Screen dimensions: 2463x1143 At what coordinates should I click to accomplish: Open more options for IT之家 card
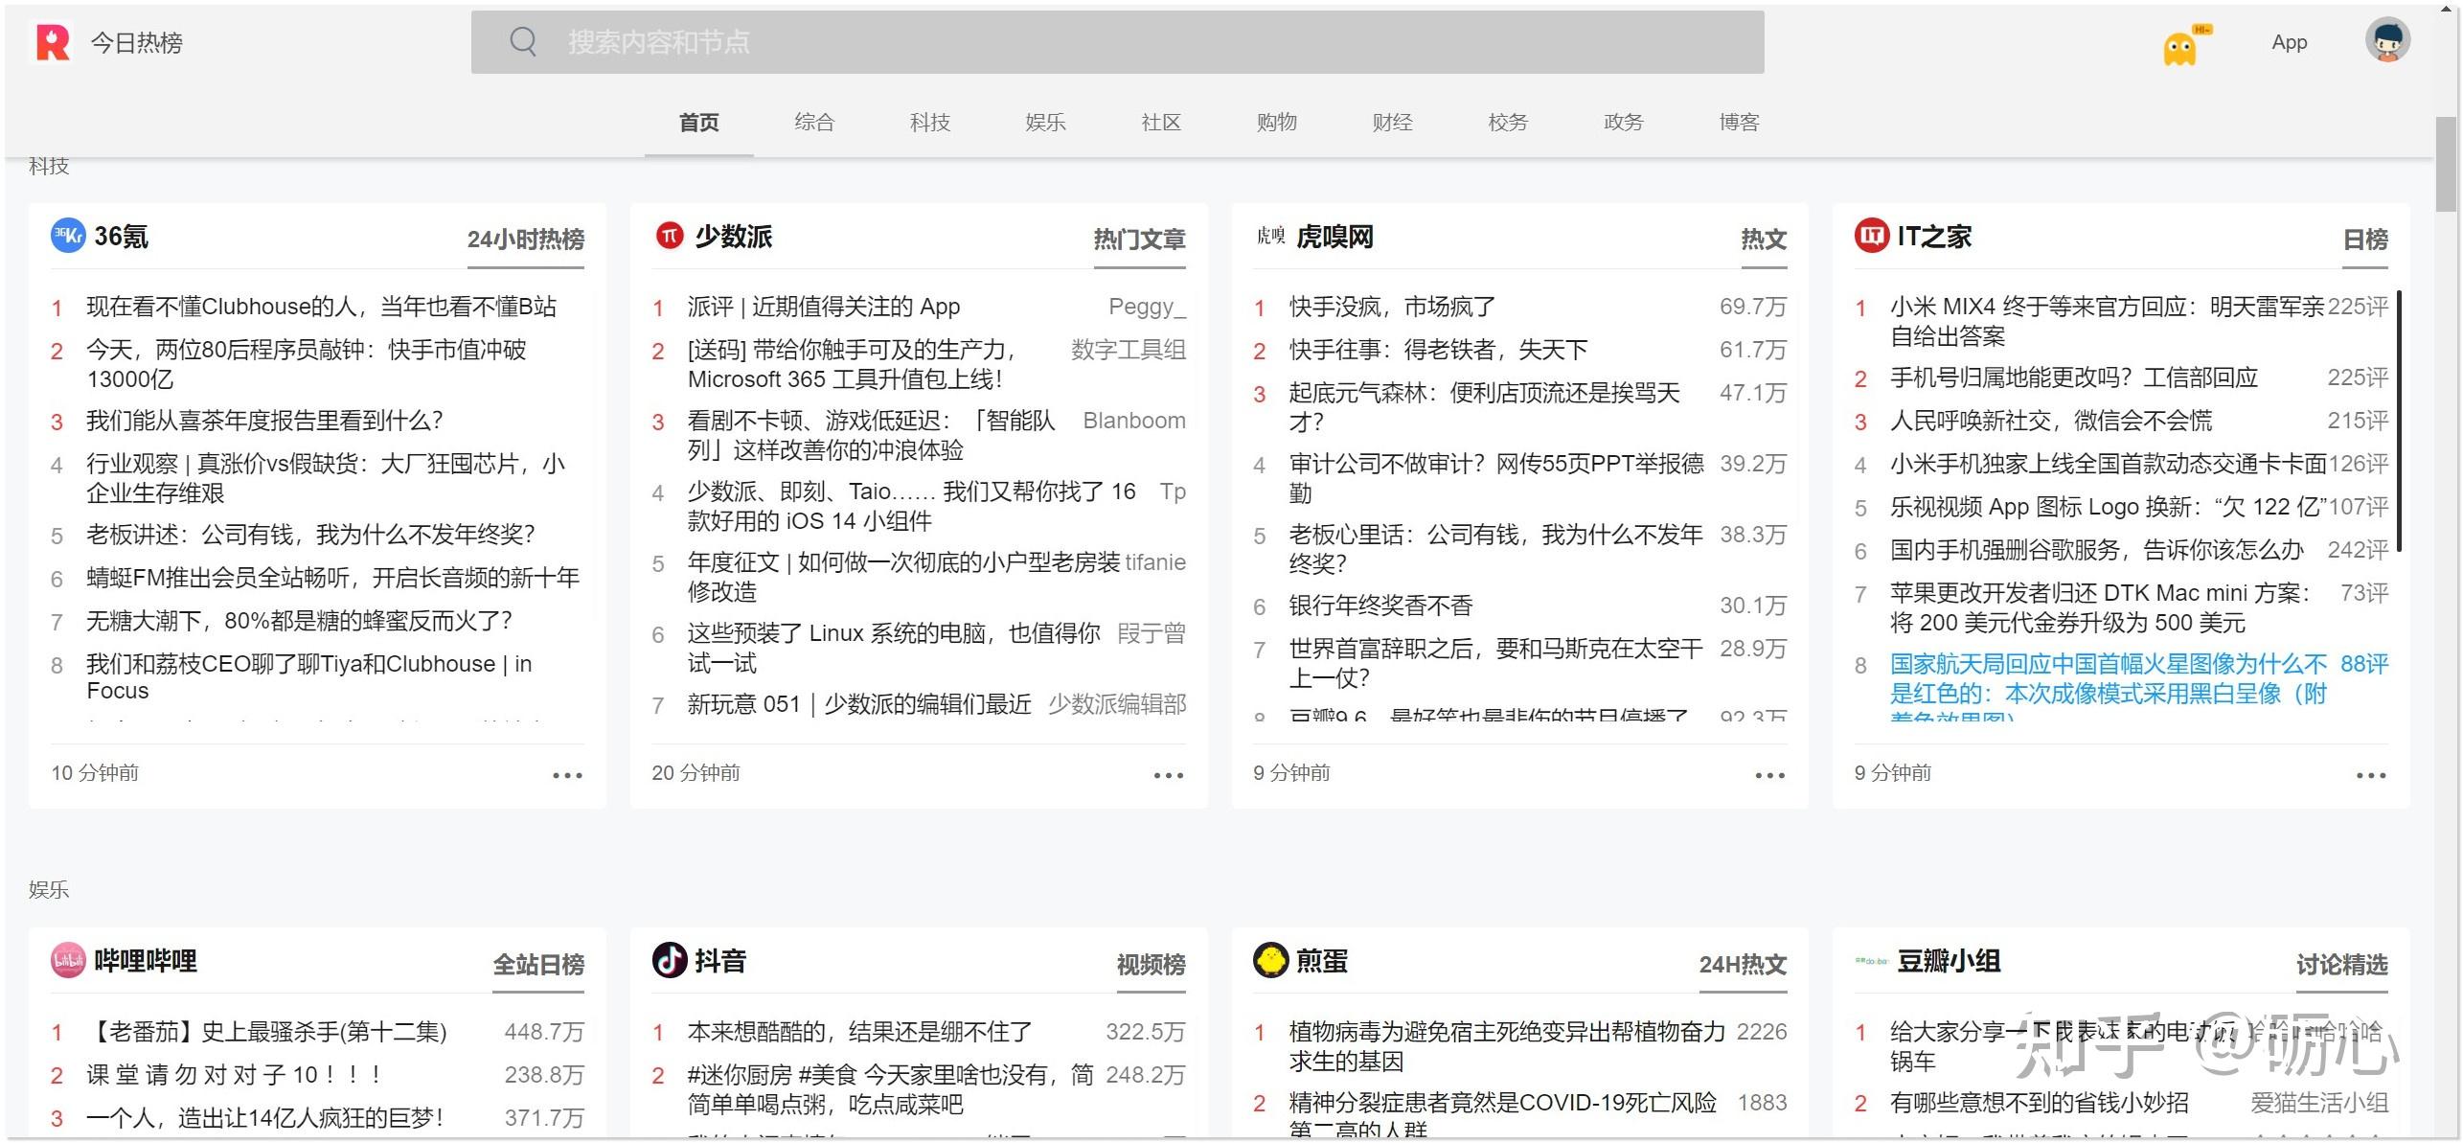point(2371,775)
